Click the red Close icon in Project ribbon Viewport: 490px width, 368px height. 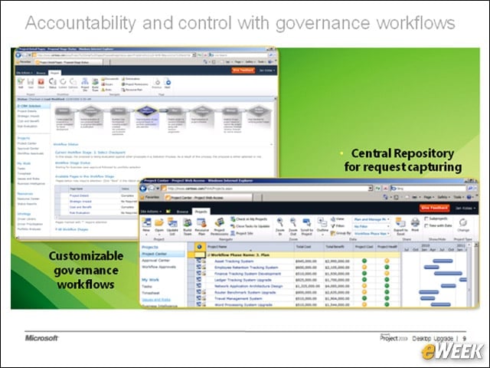(41, 82)
